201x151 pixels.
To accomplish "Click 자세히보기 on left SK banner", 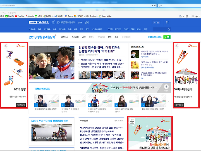I will coord(21,105).
